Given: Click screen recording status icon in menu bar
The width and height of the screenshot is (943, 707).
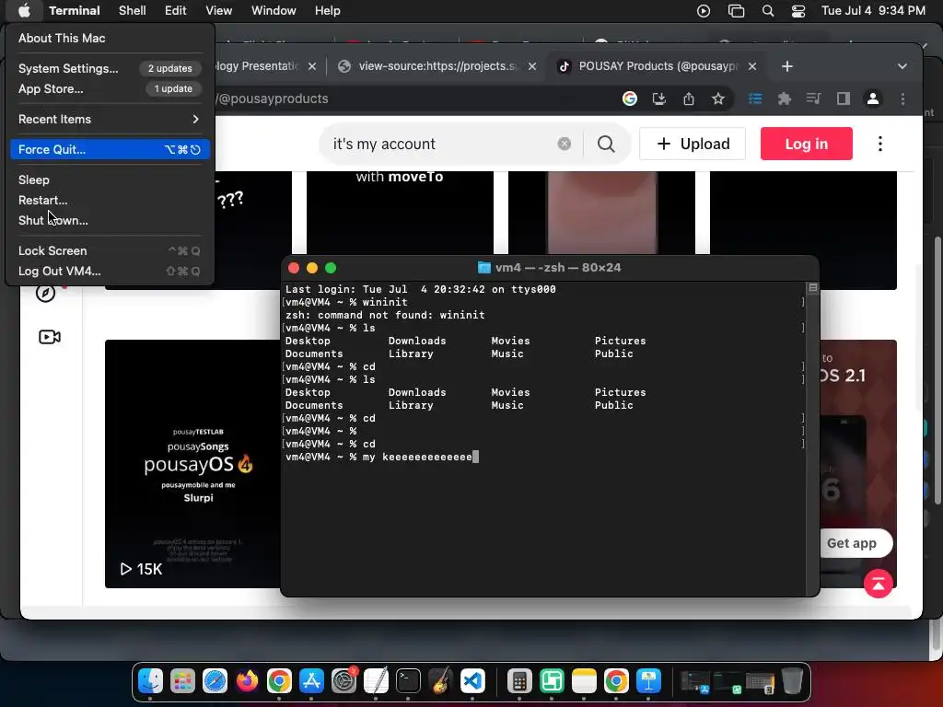Looking at the screenshot, I should point(703,11).
